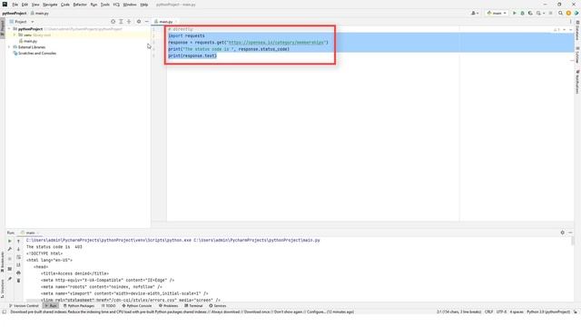Image resolution: width=581 pixels, height=327 pixels.
Task: Click the opensea.io URL in the code
Action: [276, 43]
